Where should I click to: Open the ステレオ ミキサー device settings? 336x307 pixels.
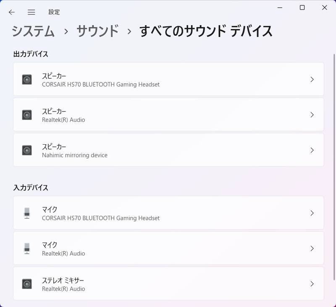pos(168,284)
